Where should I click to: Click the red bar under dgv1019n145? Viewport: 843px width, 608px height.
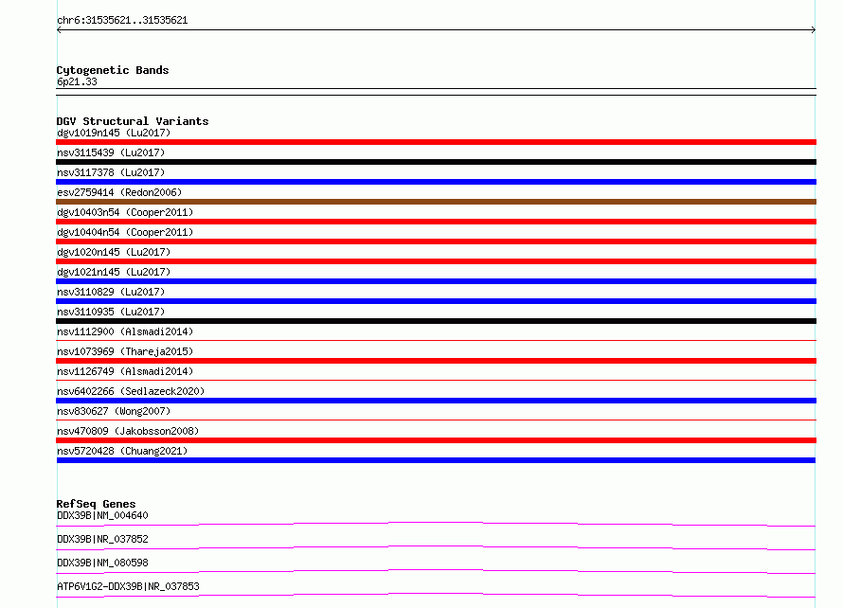[436, 142]
